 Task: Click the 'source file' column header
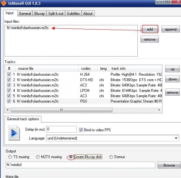click(x=47, y=69)
